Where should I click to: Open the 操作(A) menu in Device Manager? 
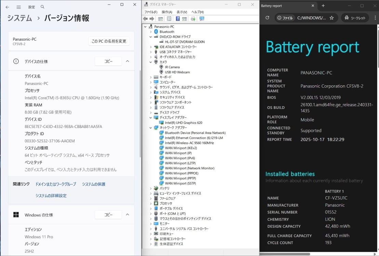click(167, 12)
